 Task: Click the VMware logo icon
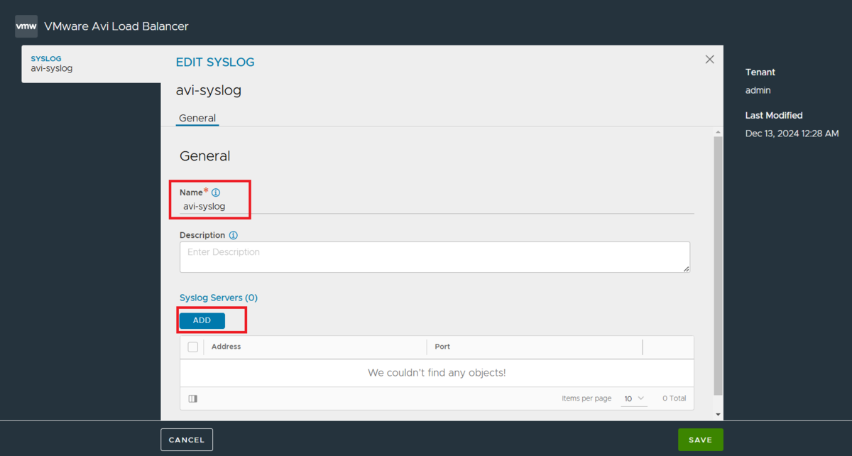[x=26, y=26]
